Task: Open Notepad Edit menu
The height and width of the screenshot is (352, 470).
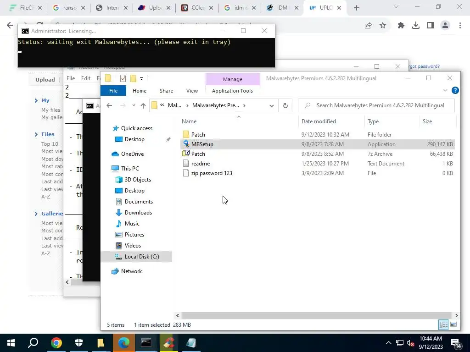Action: pos(86,78)
